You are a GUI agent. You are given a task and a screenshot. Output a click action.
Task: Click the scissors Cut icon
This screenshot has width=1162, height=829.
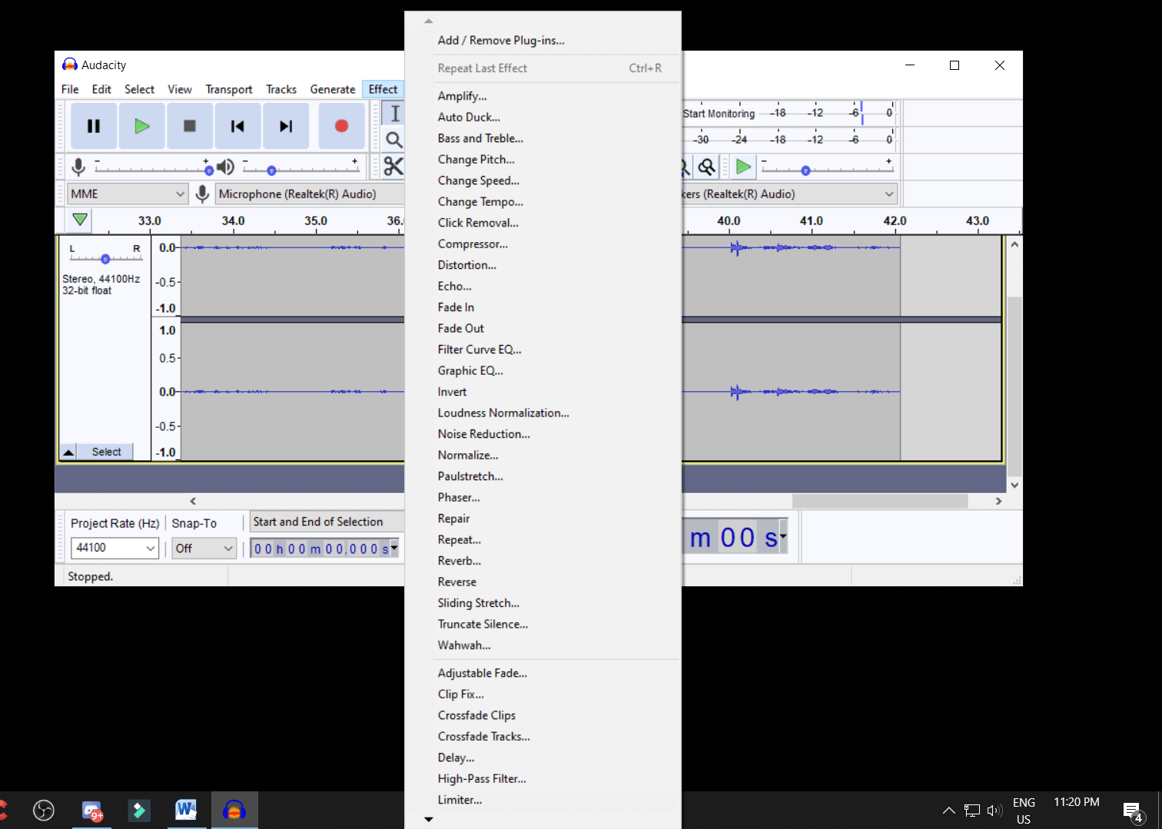393,167
